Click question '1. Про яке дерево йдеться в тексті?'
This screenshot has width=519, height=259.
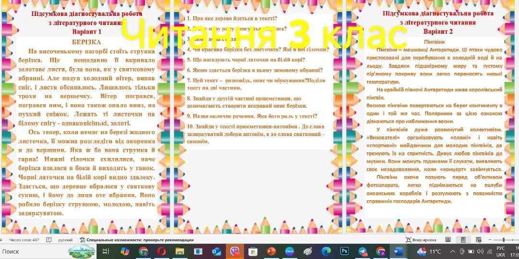coord(232,19)
